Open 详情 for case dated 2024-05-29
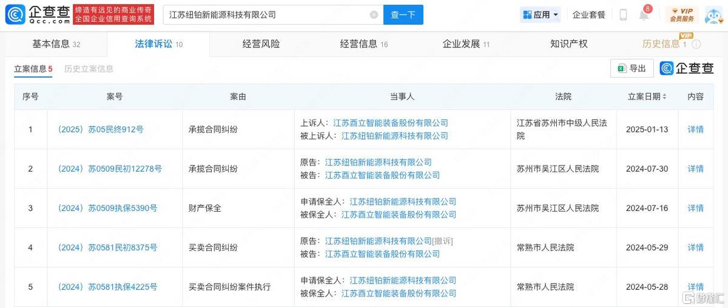 pyautogui.click(x=695, y=247)
